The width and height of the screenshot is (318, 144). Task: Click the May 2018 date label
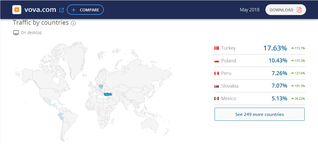coord(250,10)
